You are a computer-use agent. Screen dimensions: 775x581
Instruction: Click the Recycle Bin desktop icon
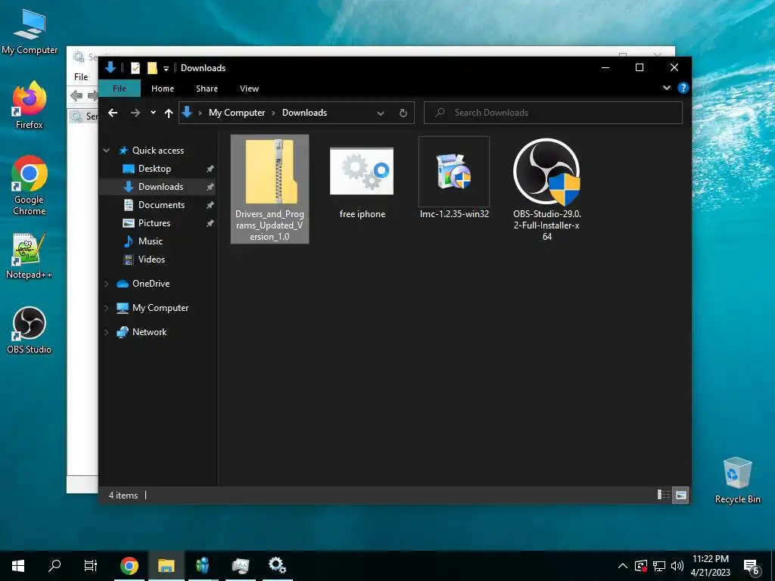click(x=737, y=480)
